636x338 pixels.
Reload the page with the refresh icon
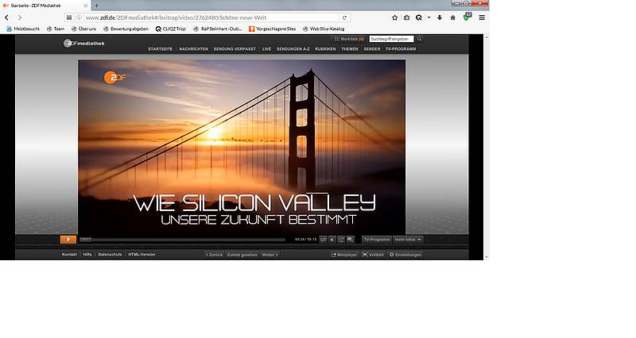pyautogui.click(x=344, y=17)
